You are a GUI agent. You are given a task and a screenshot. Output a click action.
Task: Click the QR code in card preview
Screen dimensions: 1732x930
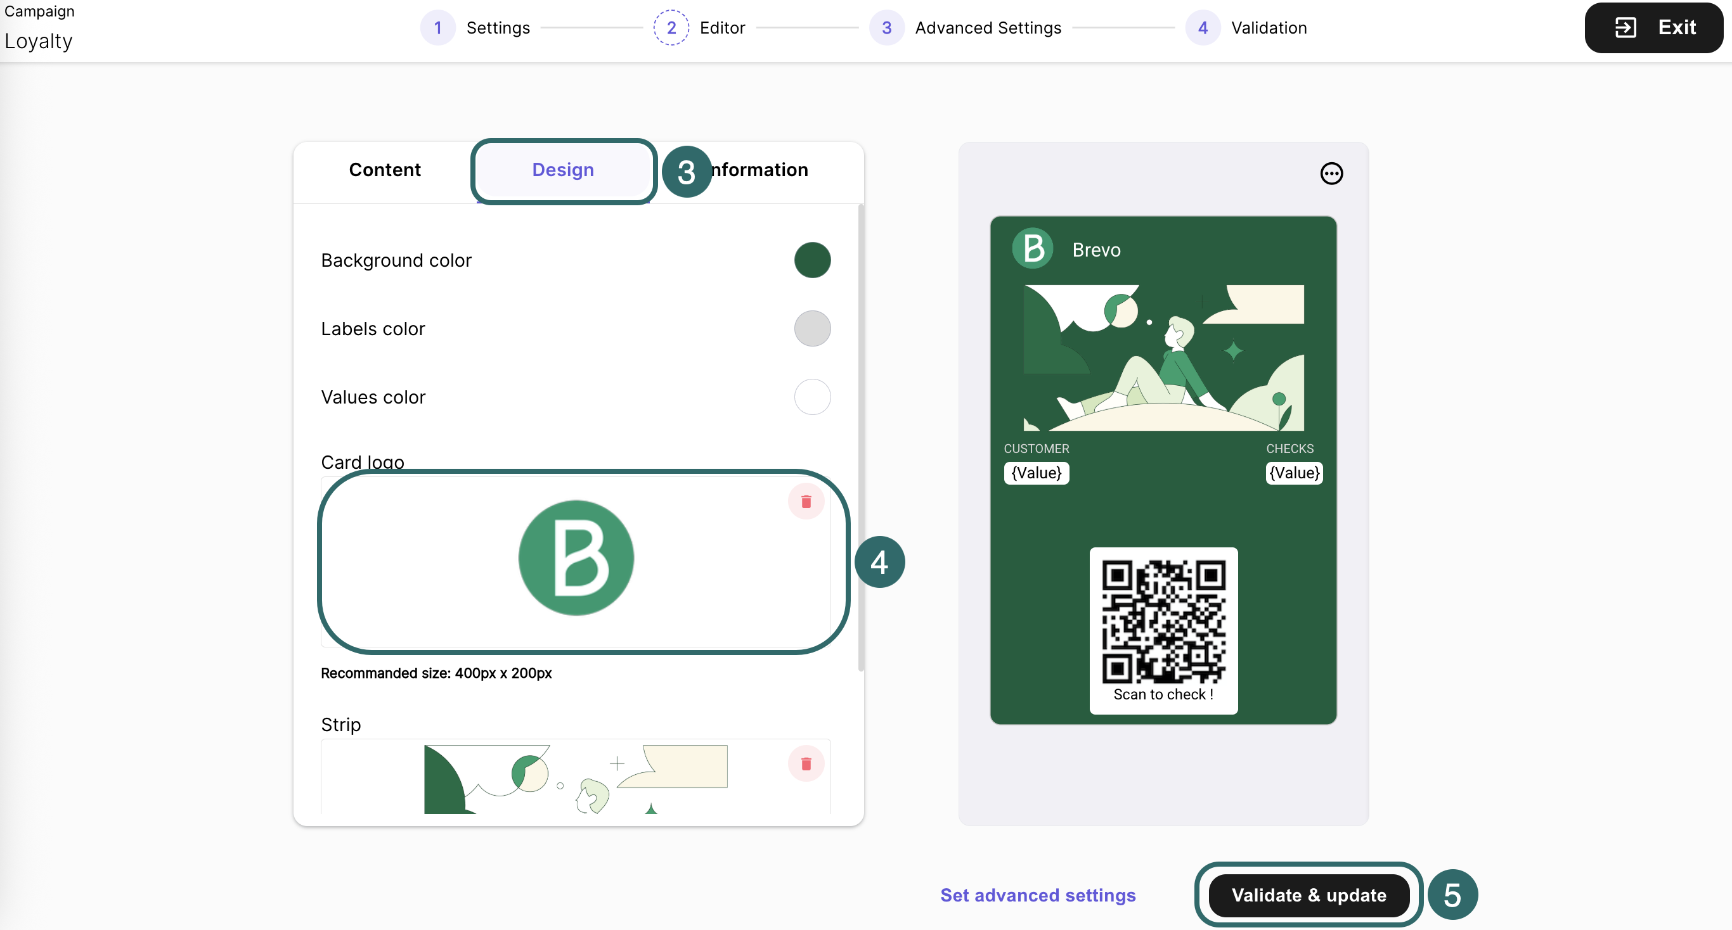[1163, 621]
